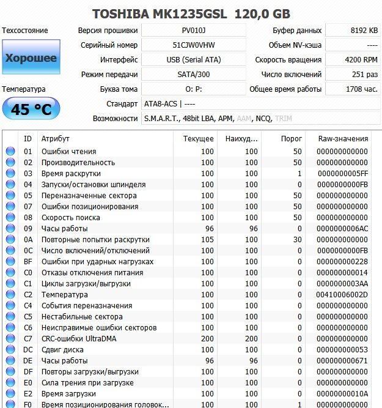Click the TOSHIBA MK1235GSL 120,0 GB title
The image size is (382, 408).
(x=191, y=14)
